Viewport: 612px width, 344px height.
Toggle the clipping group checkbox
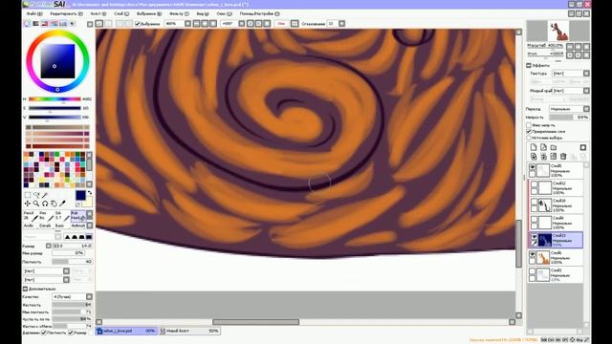click(x=529, y=132)
